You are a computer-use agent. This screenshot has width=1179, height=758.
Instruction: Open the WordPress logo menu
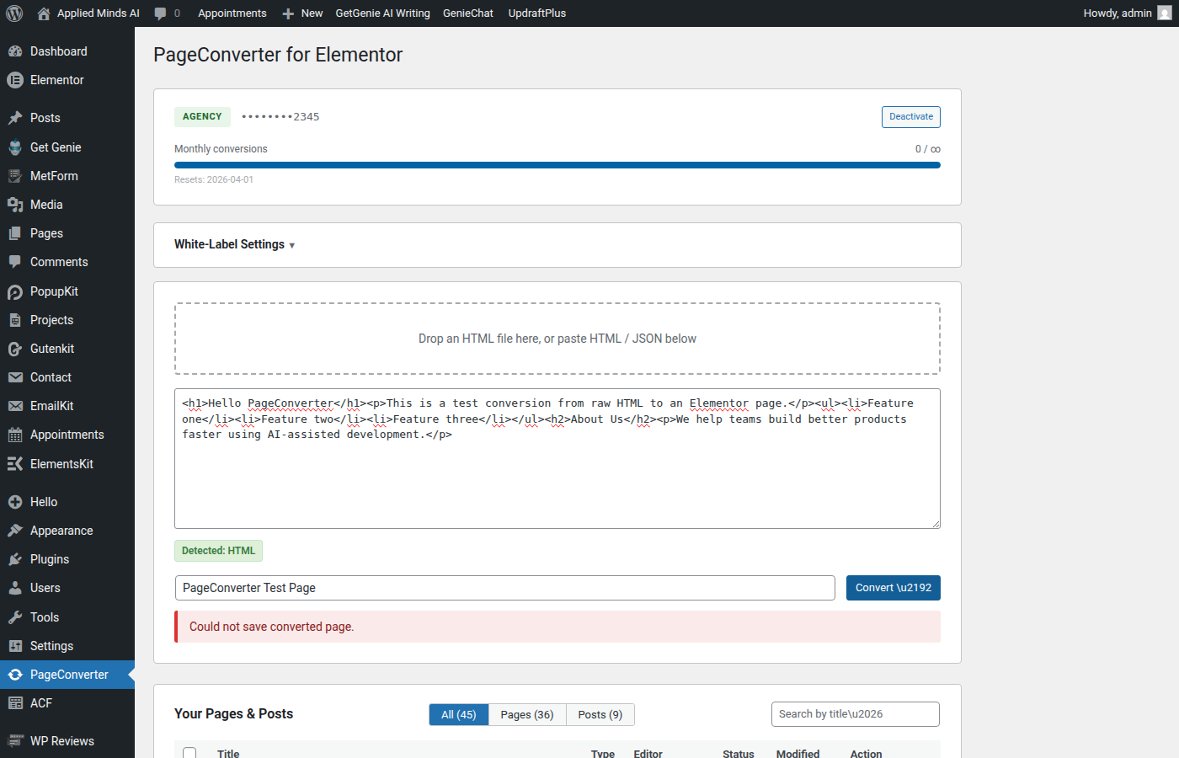tap(14, 13)
